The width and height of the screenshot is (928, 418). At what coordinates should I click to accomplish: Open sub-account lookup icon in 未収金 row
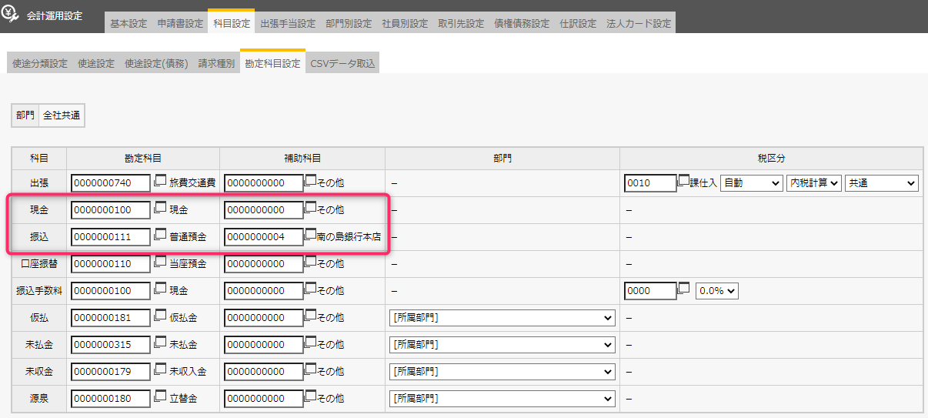point(311,371)
